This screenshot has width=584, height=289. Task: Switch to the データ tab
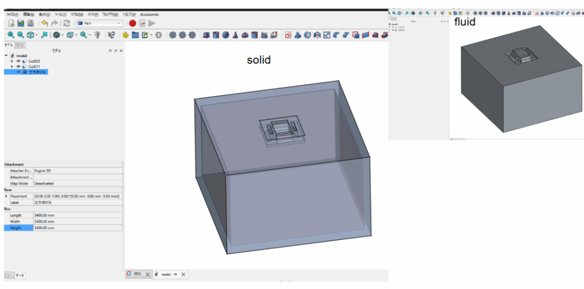[20, 275]
